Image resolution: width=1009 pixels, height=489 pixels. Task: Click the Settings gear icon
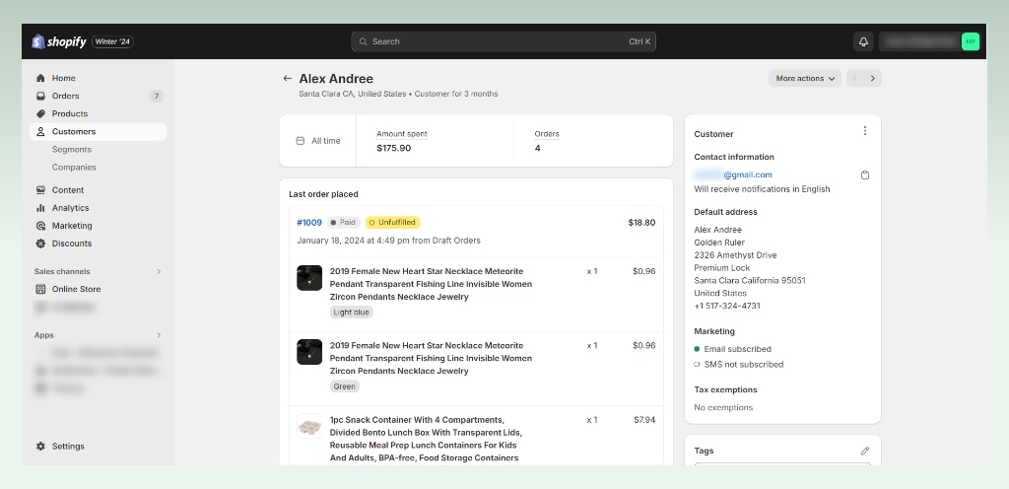click(40, 446)
